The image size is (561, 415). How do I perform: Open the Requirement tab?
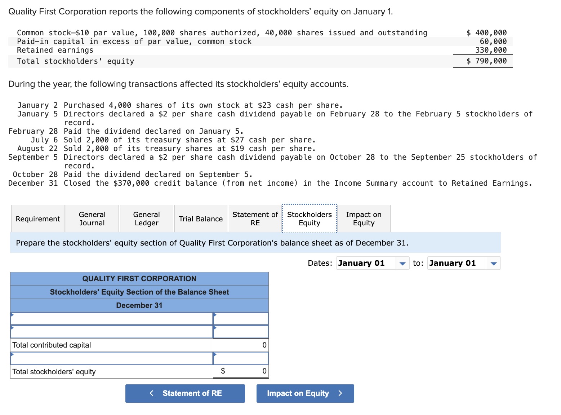[38, 218]
